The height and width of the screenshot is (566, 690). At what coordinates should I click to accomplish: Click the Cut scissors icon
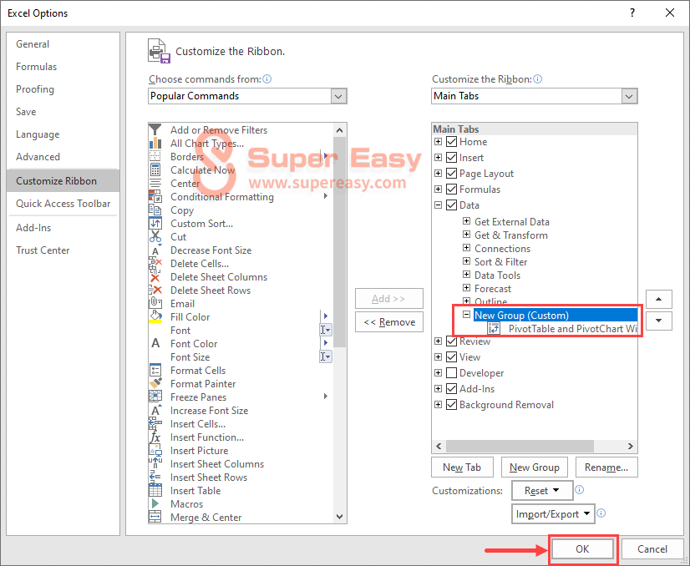click(155, 236)
